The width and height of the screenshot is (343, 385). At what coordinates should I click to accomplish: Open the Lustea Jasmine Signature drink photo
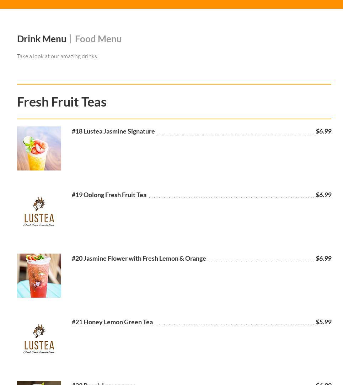coord(39,148)
